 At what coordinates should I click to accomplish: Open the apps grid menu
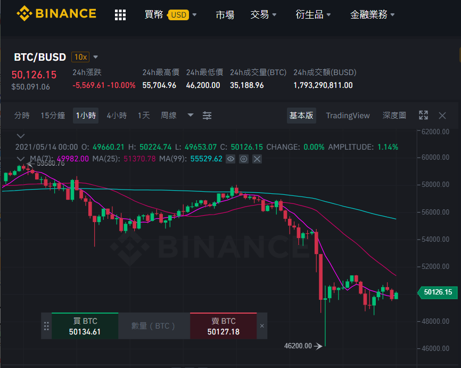pos(120,15)
